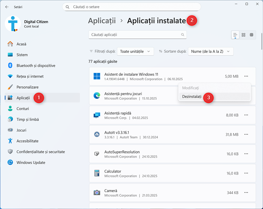Open the Conturi settings category
The height and width of the screenshot is (209, 263).
click(x=42, y=109)
